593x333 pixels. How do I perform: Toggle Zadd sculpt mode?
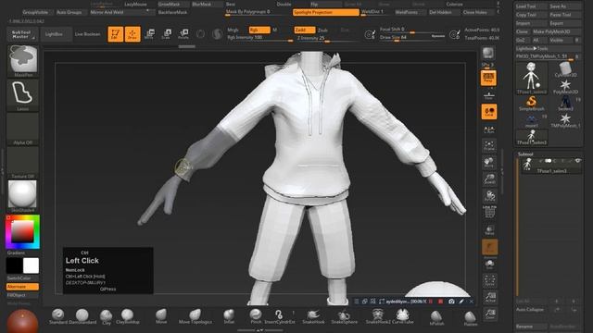[x=305, y=30]
